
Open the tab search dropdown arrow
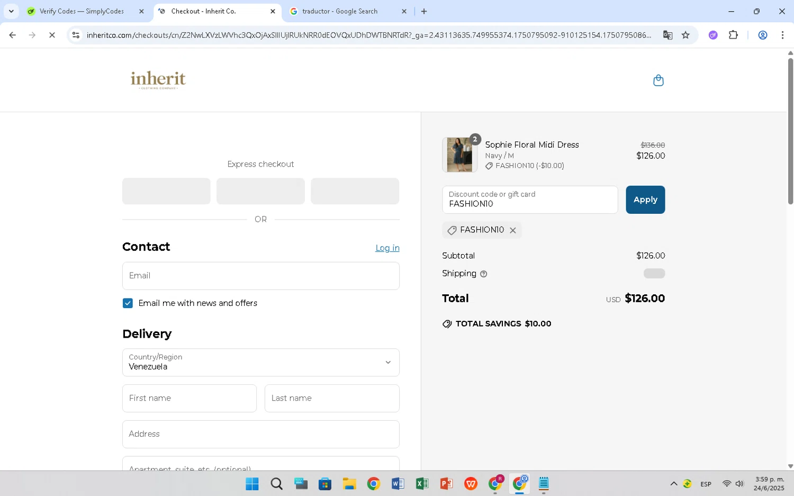(11, 11)
